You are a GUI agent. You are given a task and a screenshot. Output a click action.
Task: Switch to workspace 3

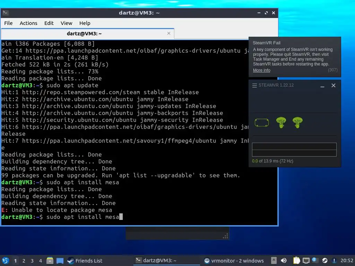pos(32,261)
